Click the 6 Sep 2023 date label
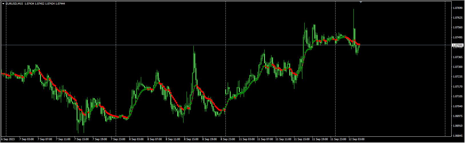This screenshot has width=465, height=143. click(x=8, y=139)
